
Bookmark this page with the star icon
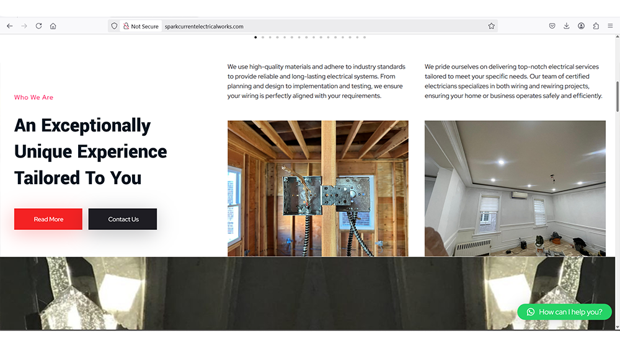pyautogui.click(x=491, y=26)
